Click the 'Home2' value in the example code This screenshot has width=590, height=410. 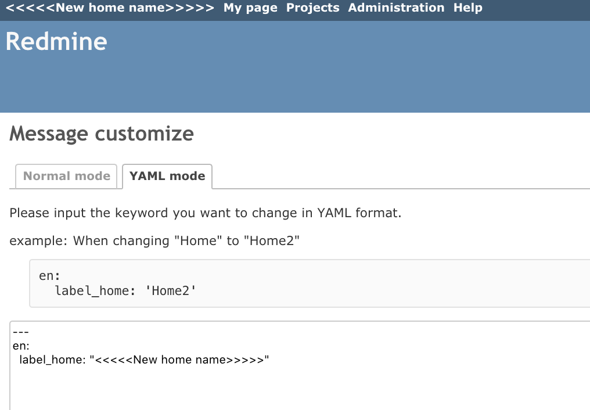[x=171, y=291]
